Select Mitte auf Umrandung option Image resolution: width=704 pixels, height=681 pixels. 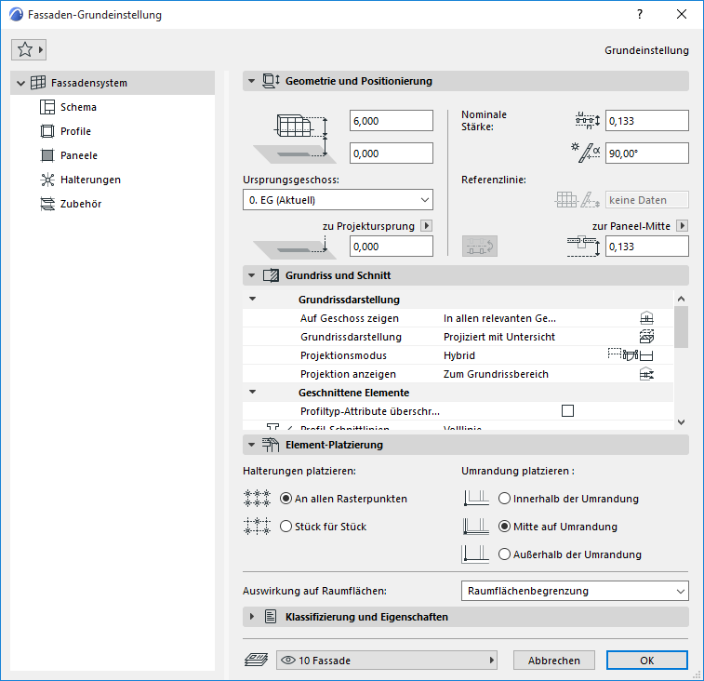[x=505, y=527]
